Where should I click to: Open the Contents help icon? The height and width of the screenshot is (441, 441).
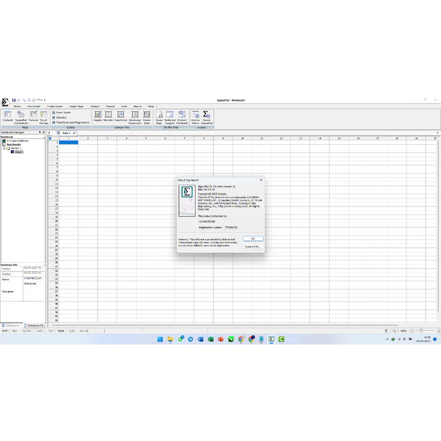[8, 117]
